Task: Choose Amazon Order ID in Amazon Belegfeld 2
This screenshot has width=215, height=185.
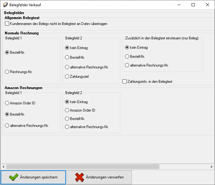Action: click(x=67, y=110)
